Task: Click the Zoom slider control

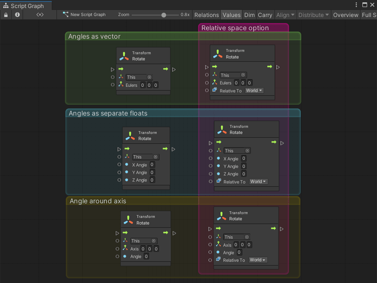Action: point(163,15)
